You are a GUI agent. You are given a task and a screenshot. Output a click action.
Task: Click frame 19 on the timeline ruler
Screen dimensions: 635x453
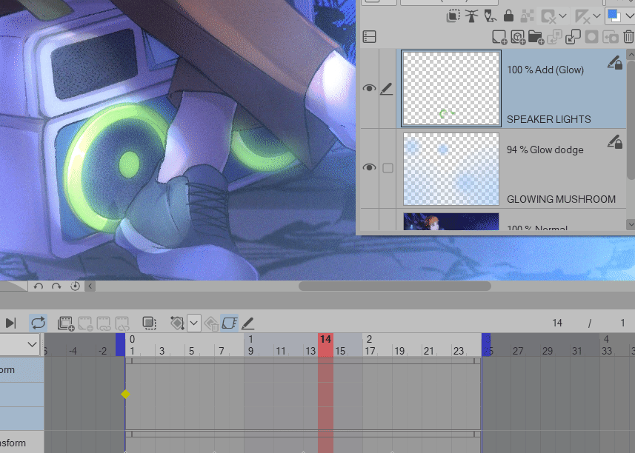pyautogui.click(x=399, y=351)
